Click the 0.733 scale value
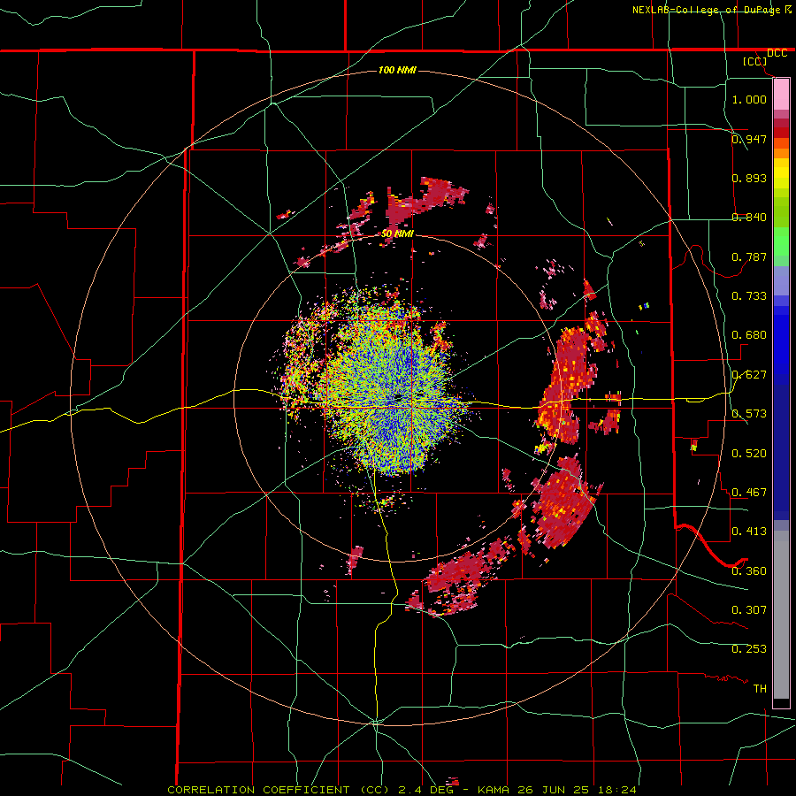This screenshot has width=796, height=796. tap(749, 296)
